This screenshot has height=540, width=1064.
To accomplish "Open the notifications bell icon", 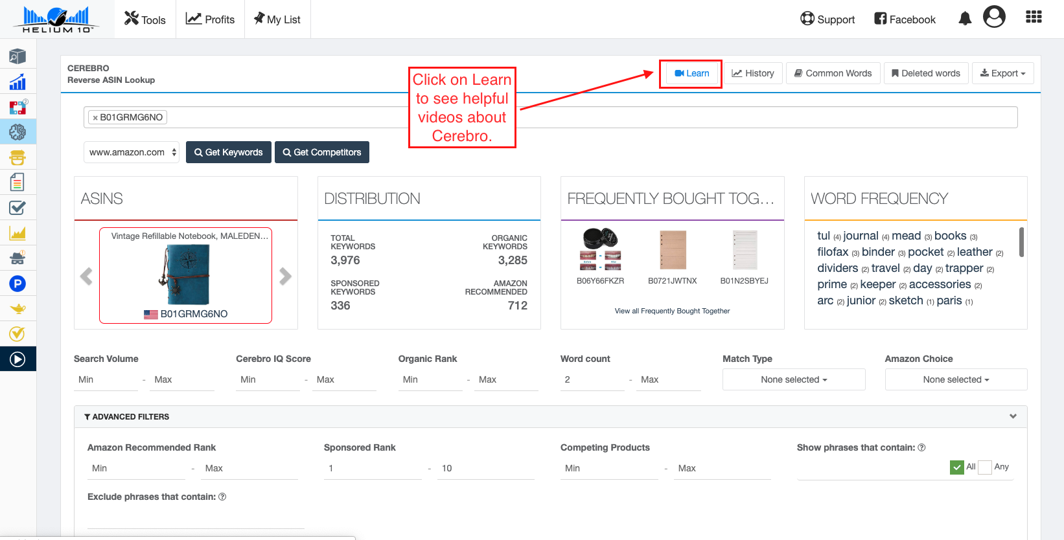I will (x=965, y=19).
